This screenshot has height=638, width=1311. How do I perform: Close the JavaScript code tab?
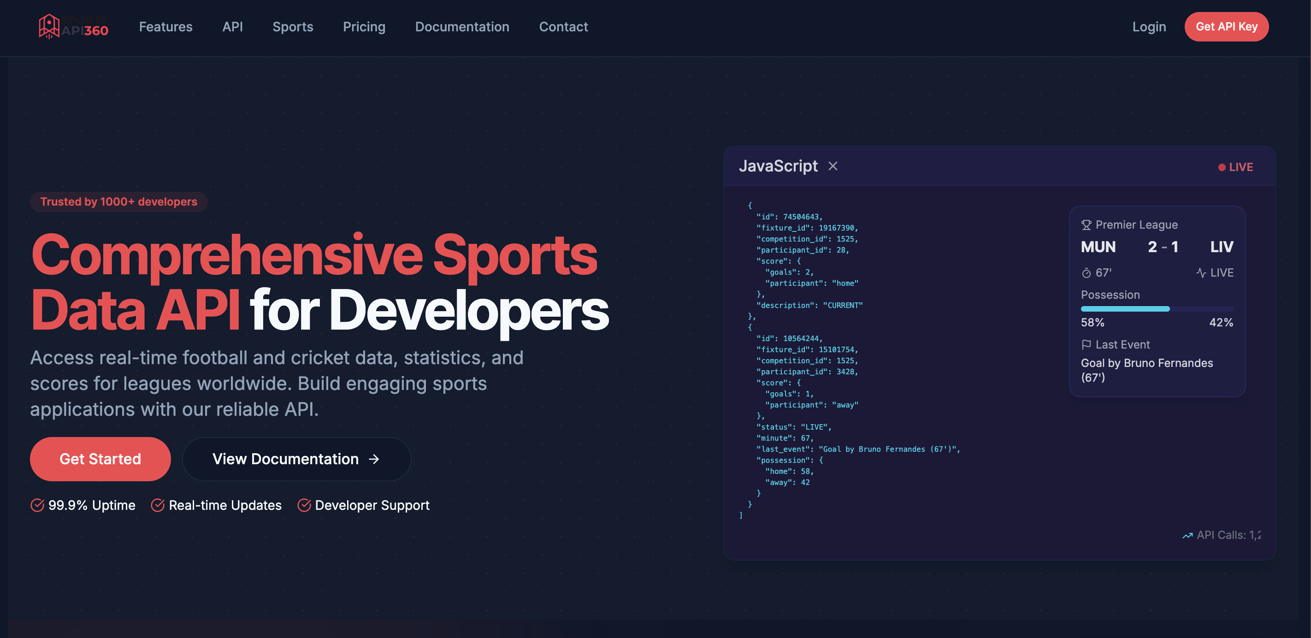click(x=833, y=166)
